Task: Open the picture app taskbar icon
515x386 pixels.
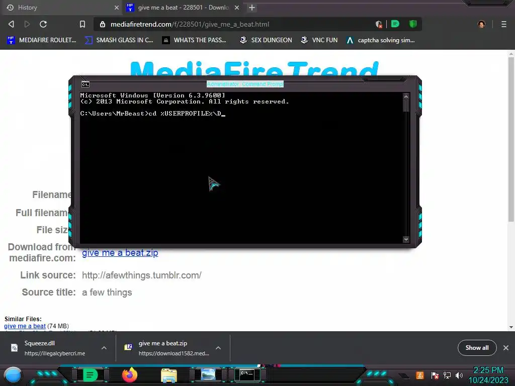Action: [208, 374]
